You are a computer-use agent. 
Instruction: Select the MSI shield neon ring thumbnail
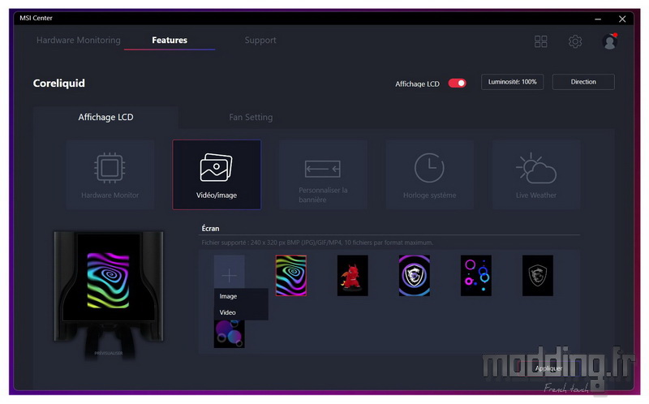coord(415,275)
